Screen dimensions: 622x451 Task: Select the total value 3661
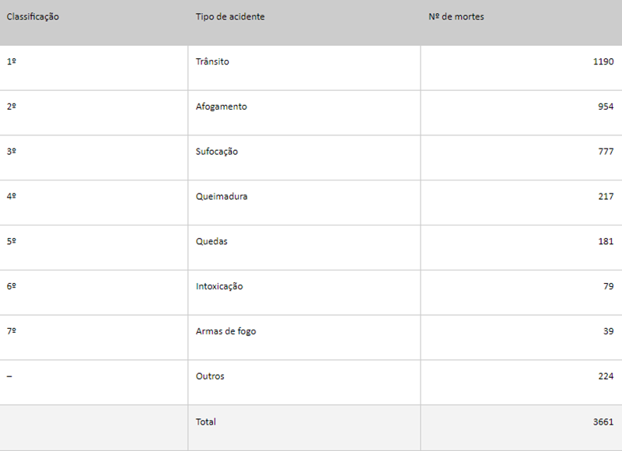(603, 421)
